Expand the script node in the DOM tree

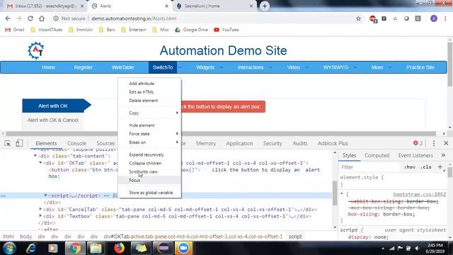pos(45,195)
